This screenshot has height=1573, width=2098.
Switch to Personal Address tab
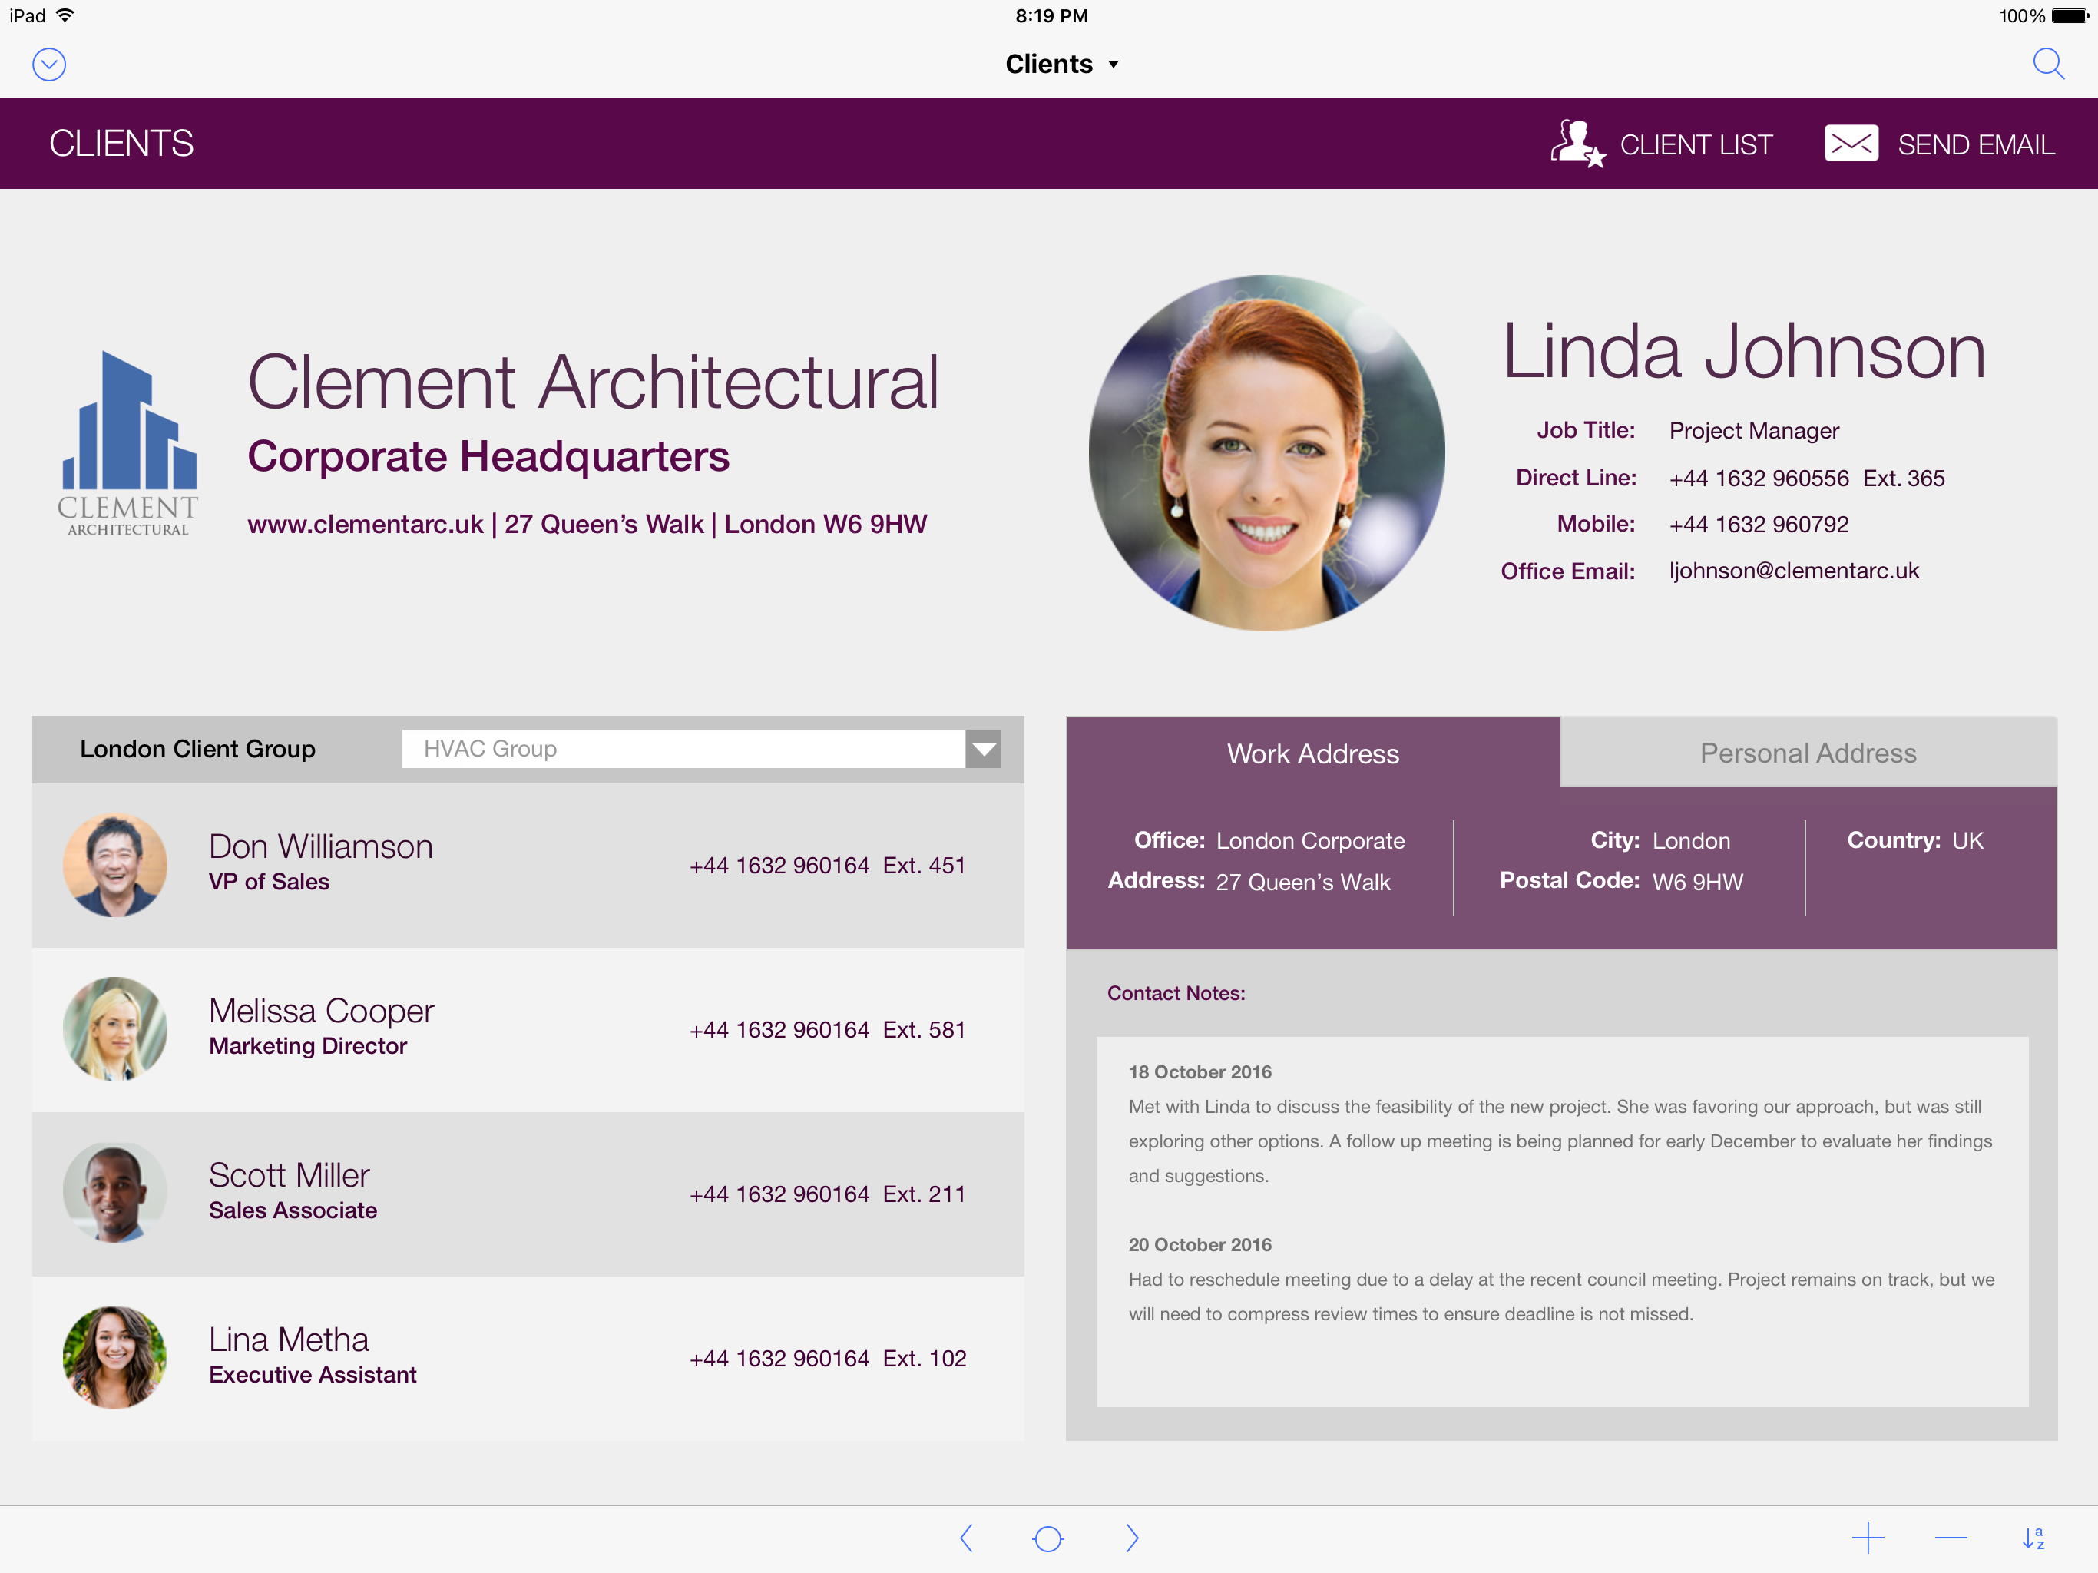tap(1807, 753)
